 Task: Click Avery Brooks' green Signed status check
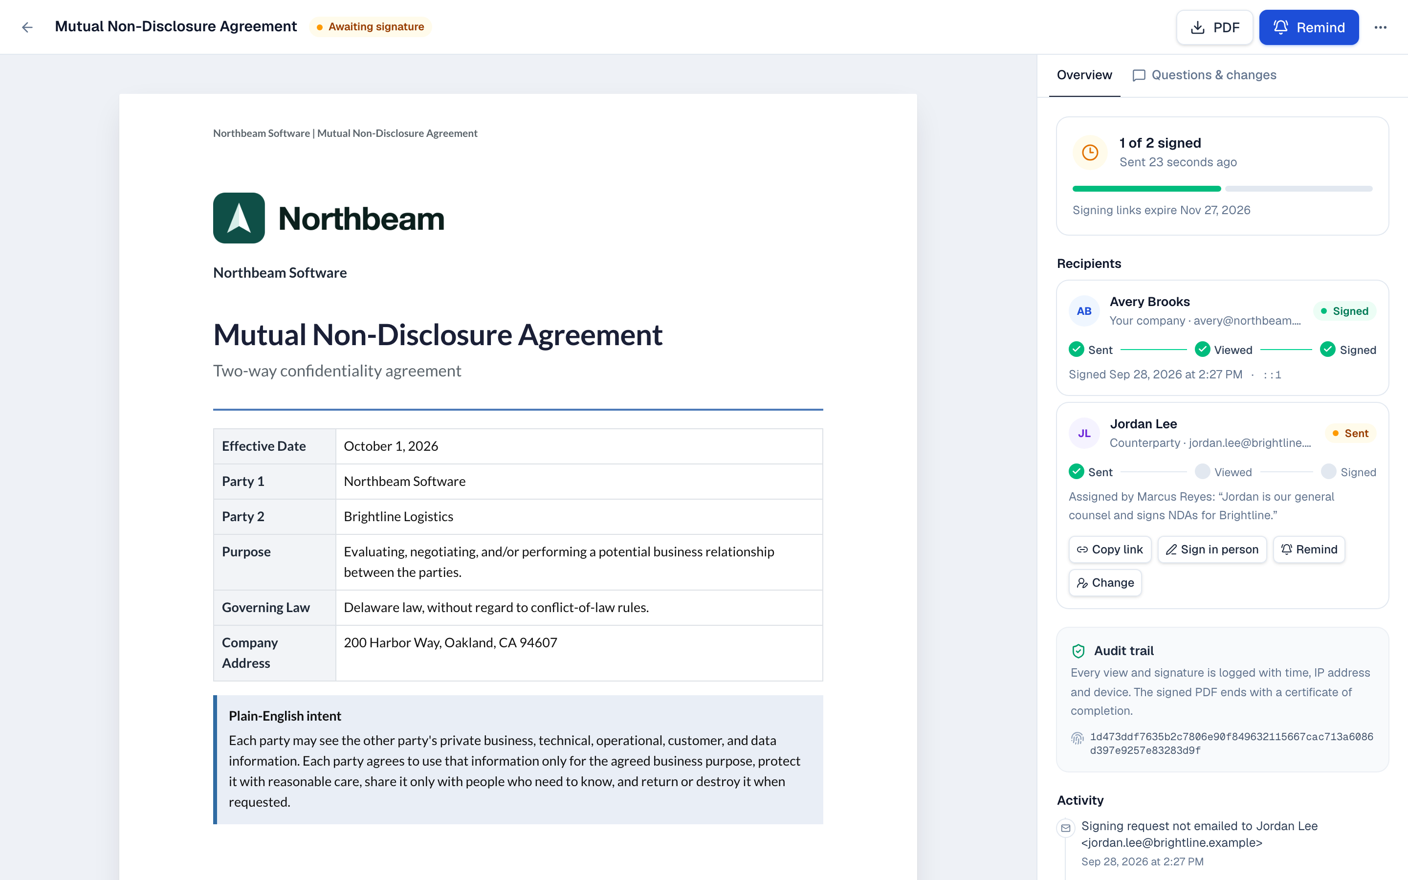1327,349
